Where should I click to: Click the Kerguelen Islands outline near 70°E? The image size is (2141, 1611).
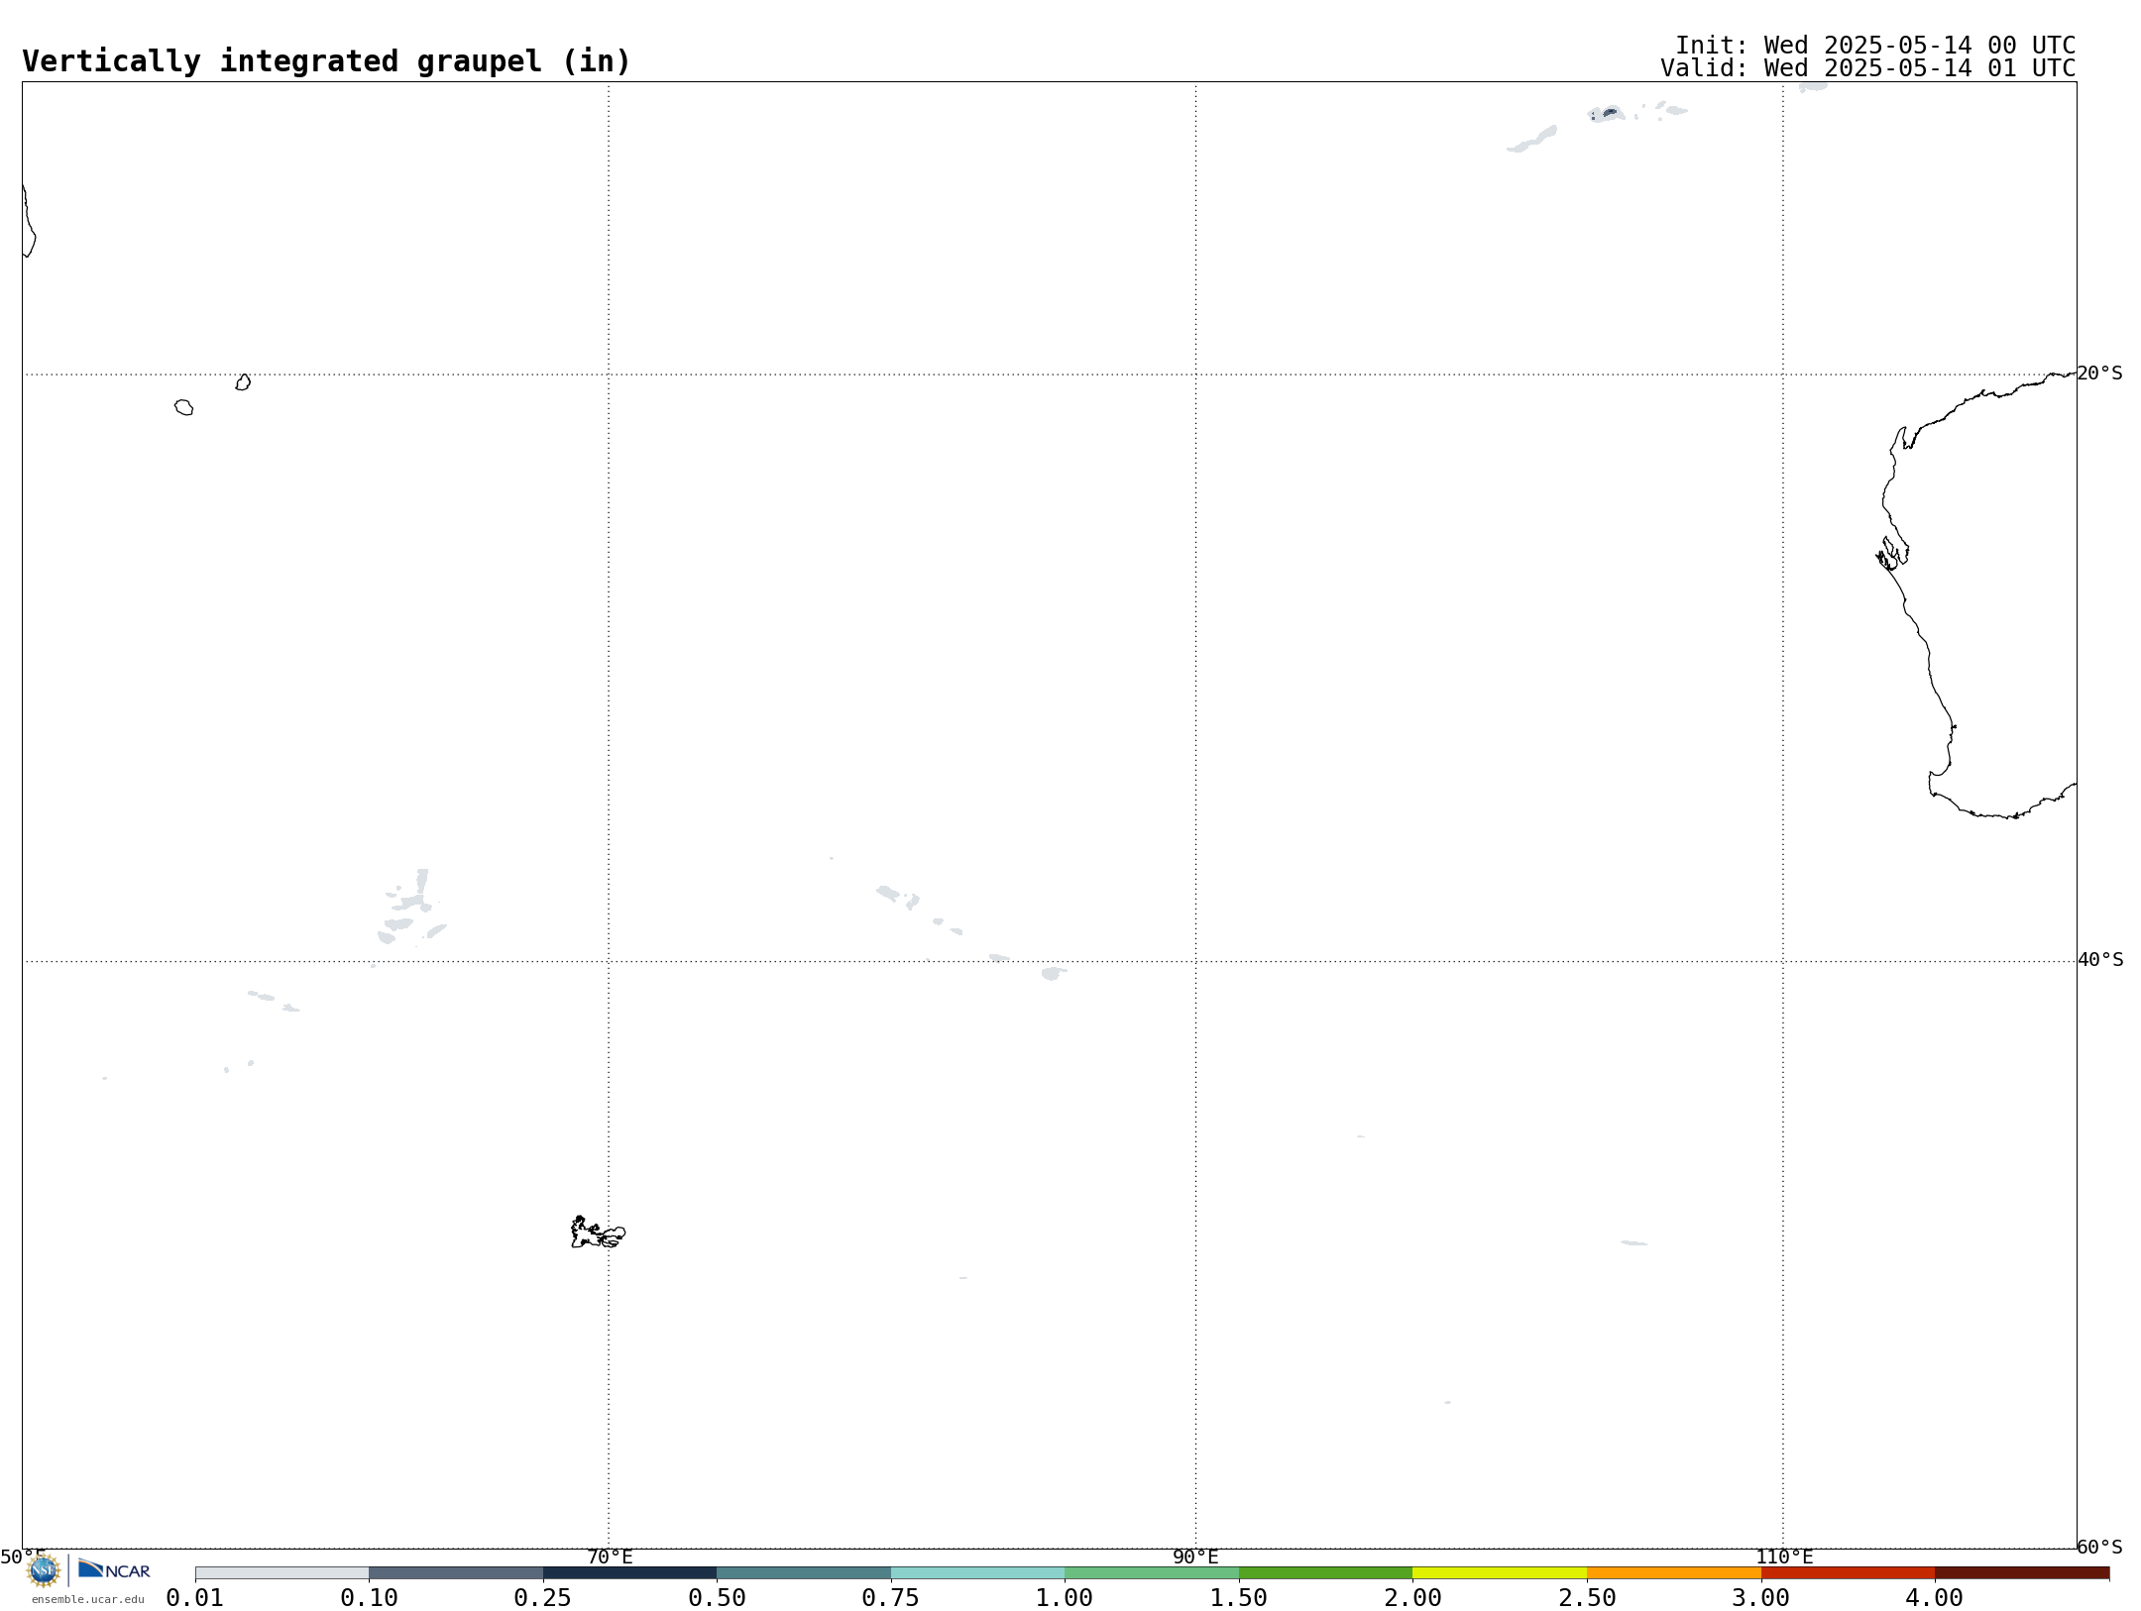[x=598, y=1233]
